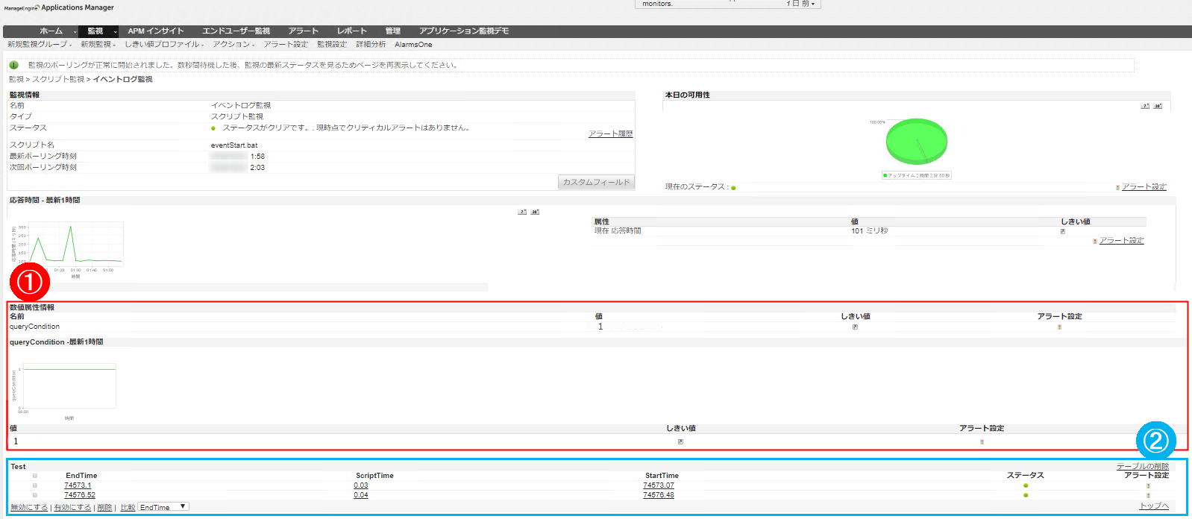Open 監視設定 in the sub menu bar
This screenshot has width=1192, height=519.
(x=332, y=44)
